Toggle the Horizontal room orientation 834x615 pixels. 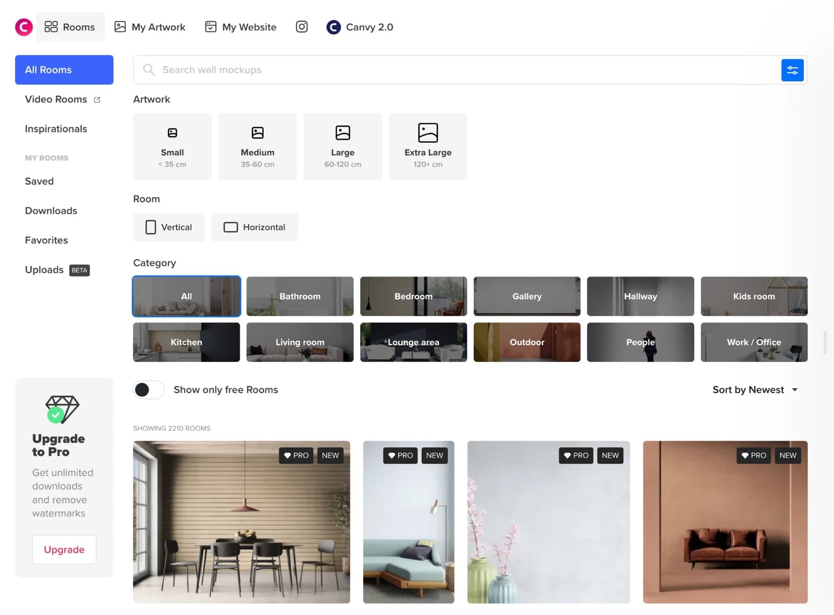[254, 227]
